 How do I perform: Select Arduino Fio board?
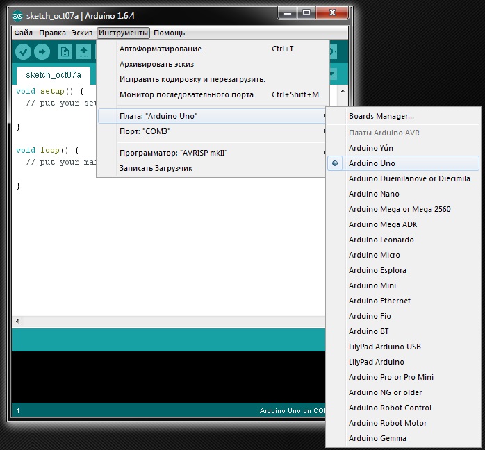(x=403, y=316)
